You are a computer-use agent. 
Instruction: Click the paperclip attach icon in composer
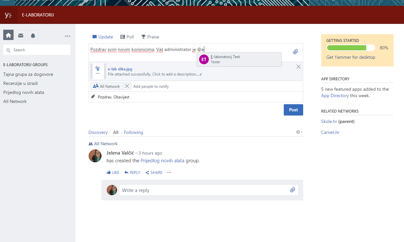click(295, 52)
